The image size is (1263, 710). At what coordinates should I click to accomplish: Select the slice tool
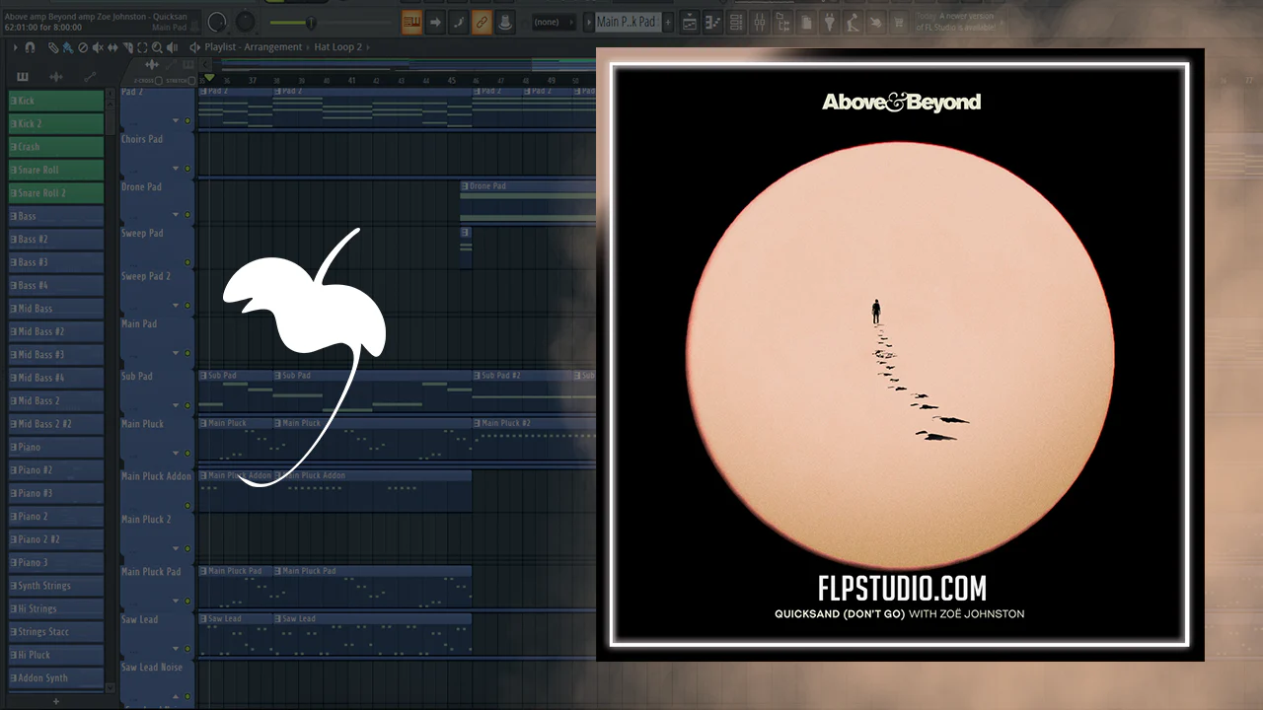[127, 47]
